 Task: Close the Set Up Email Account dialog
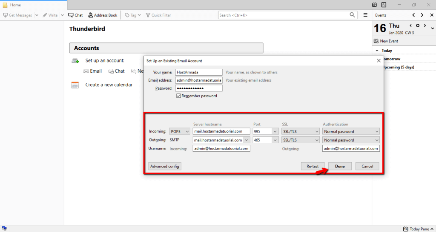tap(379, 60)
